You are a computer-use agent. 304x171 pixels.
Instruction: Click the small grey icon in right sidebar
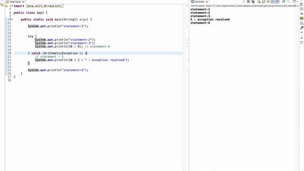(x=302, y=32)
